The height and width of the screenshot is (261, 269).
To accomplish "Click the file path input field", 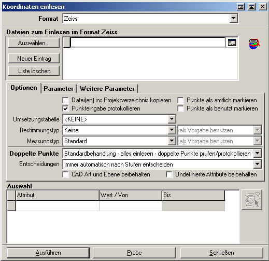I will coord(148,43).
